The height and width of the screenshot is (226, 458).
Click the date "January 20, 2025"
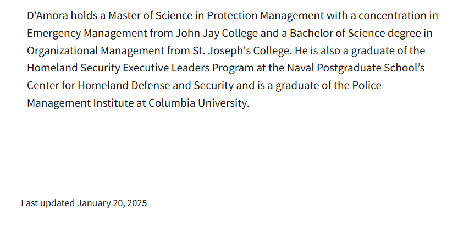tap(112, 203)
